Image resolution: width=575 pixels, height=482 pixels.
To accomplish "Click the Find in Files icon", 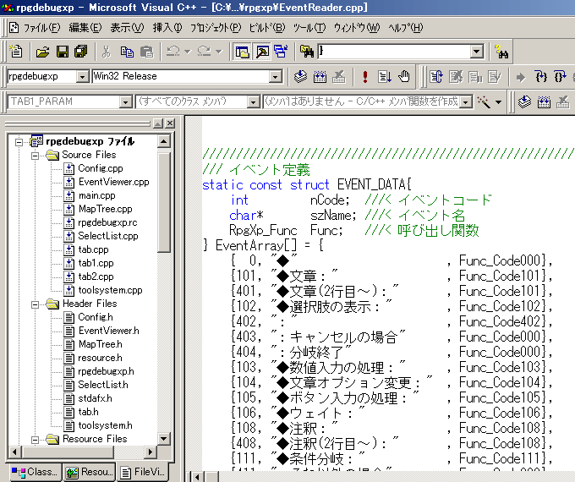I will pyautogui.click(x=307, y=52).
